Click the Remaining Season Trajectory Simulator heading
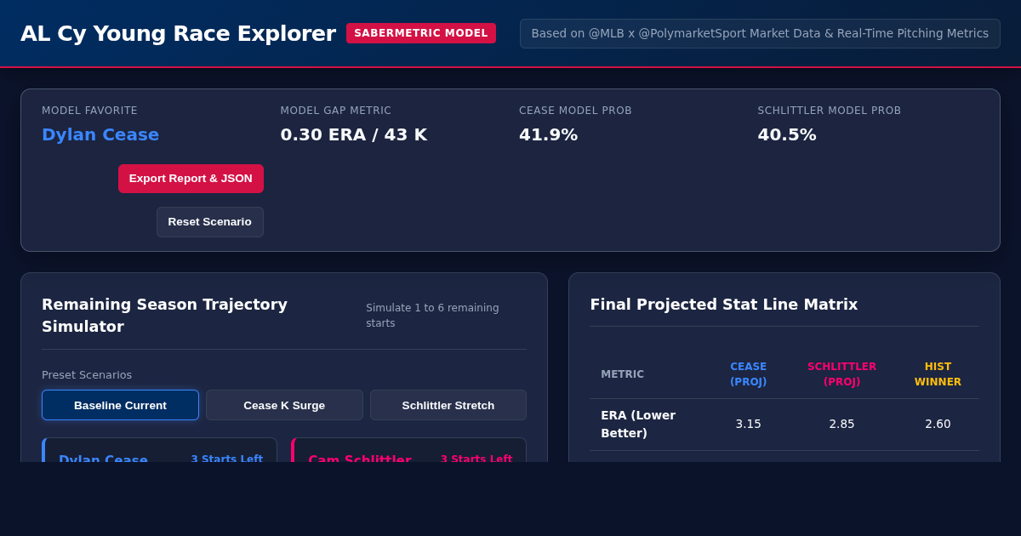1021x536 pixels. point(164,315)
